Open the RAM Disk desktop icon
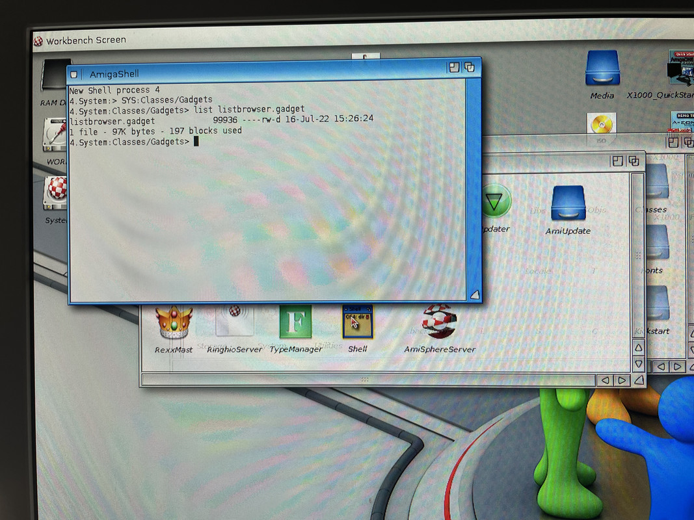The width and height of the screenshot is (694, 520). click(x=55, y=74)
